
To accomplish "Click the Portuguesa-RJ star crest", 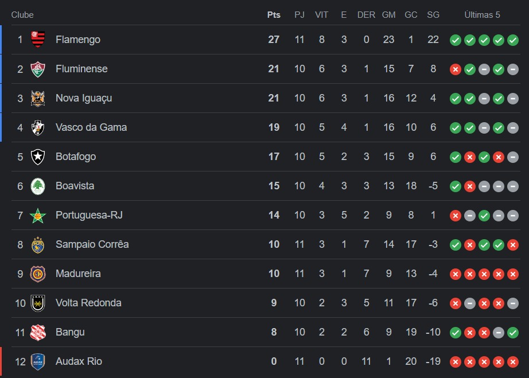I will 38,216.
